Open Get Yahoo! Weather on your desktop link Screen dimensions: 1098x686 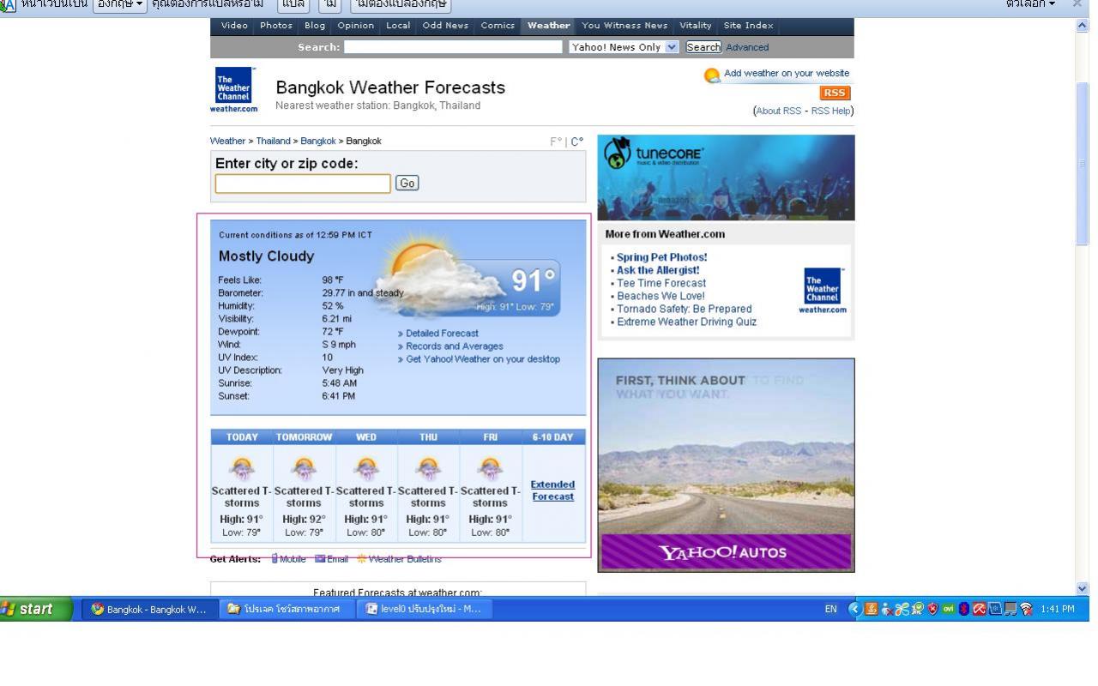[483, 358]
